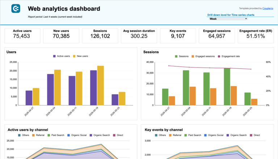This screenshot has width=278, height=159.
Task: Select the Active users scorecard
Action: (22, 36)
